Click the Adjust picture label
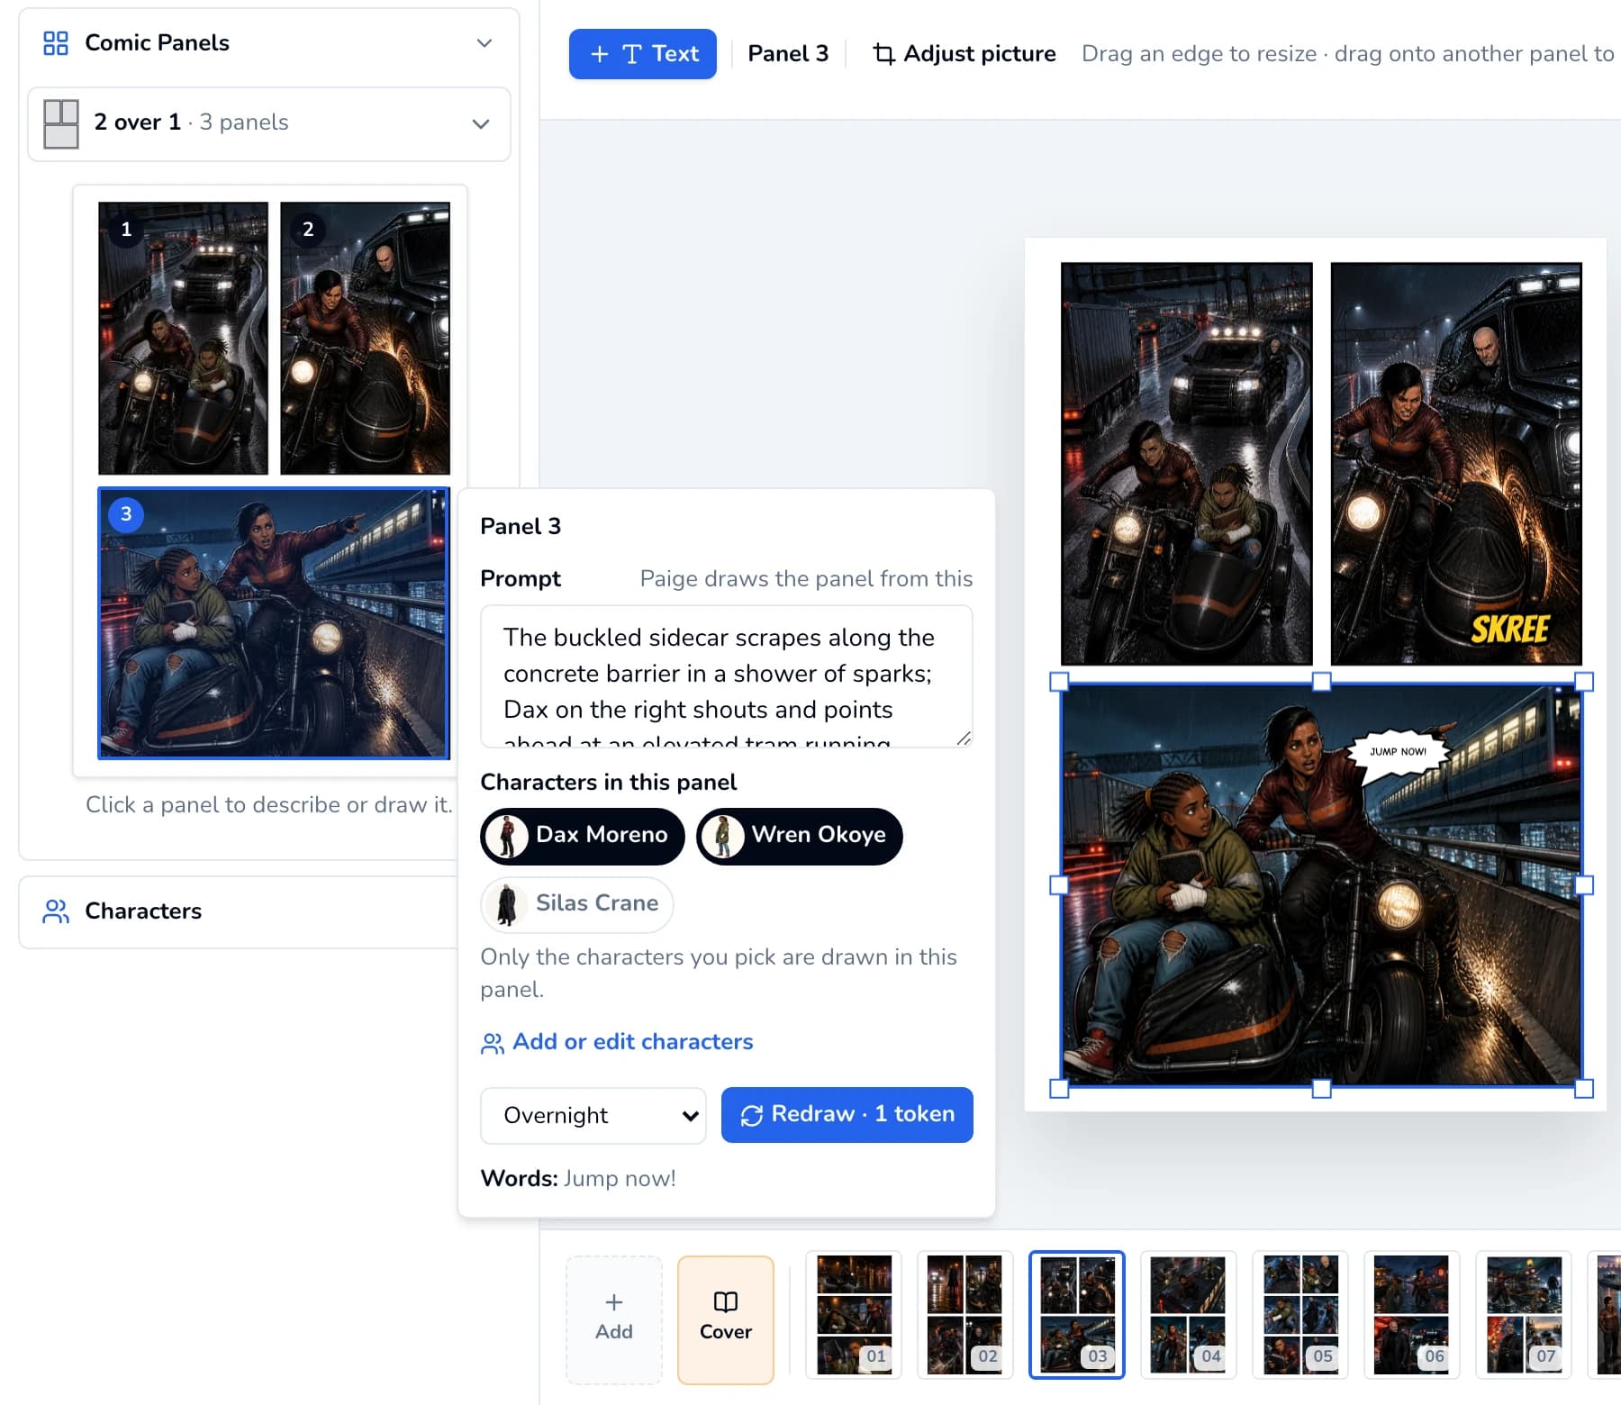This screenshot has height=1405, width=1621. click(x=980, y=54)
